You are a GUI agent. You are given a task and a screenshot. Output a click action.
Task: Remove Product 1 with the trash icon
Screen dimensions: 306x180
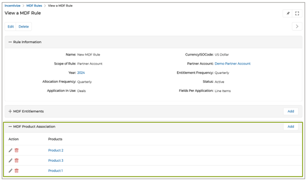[x=16, y=171]
